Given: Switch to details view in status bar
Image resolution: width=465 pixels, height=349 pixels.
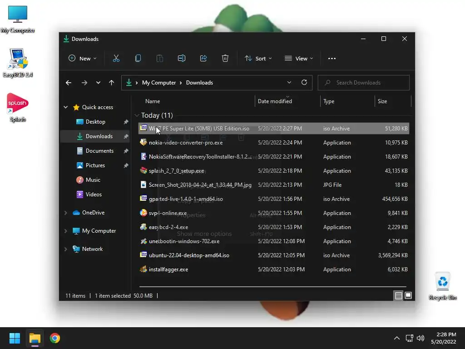Looking at the screenshot, I should [398, 295].
